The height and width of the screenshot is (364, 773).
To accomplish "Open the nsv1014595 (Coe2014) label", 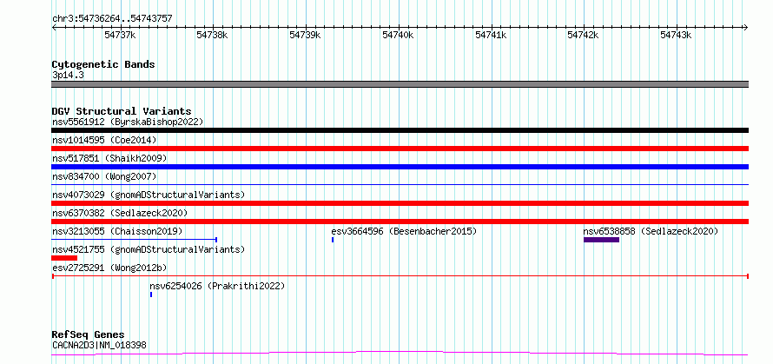I will tap(104, 140).
